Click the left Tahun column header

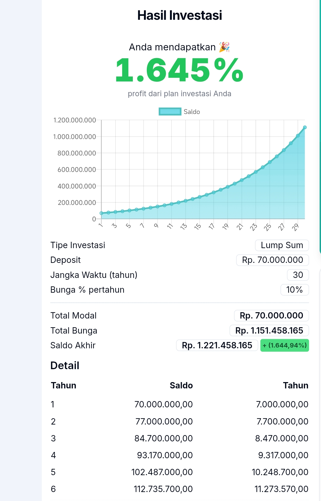tap(63, 386)
